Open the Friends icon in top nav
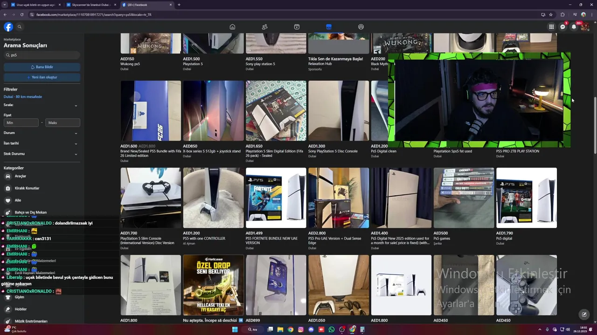 pos(264,27)
